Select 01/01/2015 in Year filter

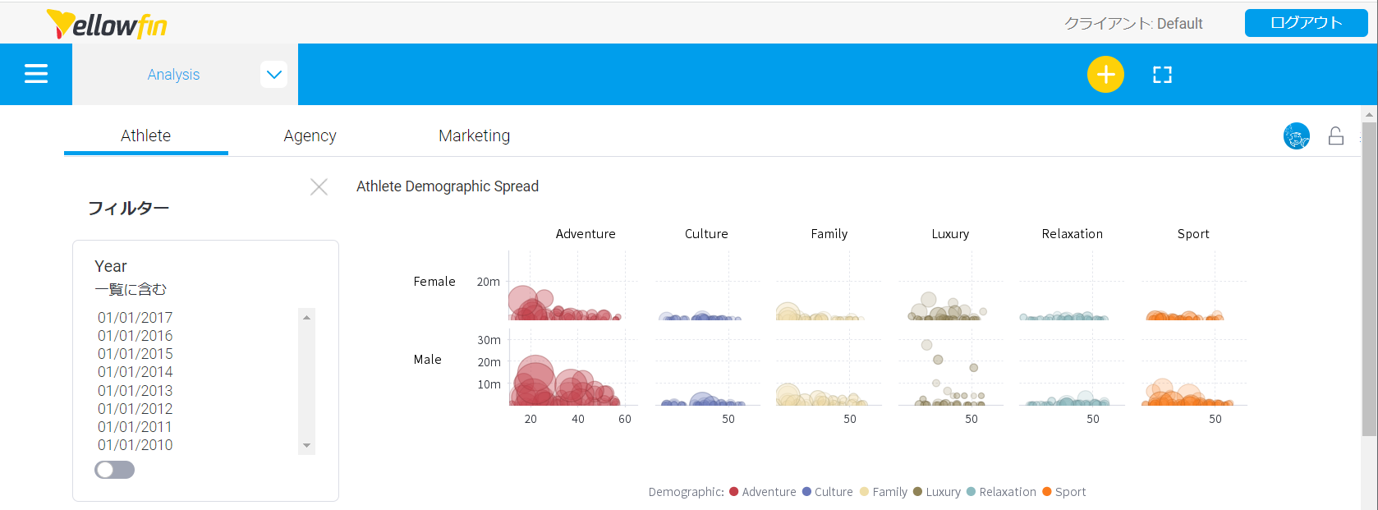click(136, 354)
